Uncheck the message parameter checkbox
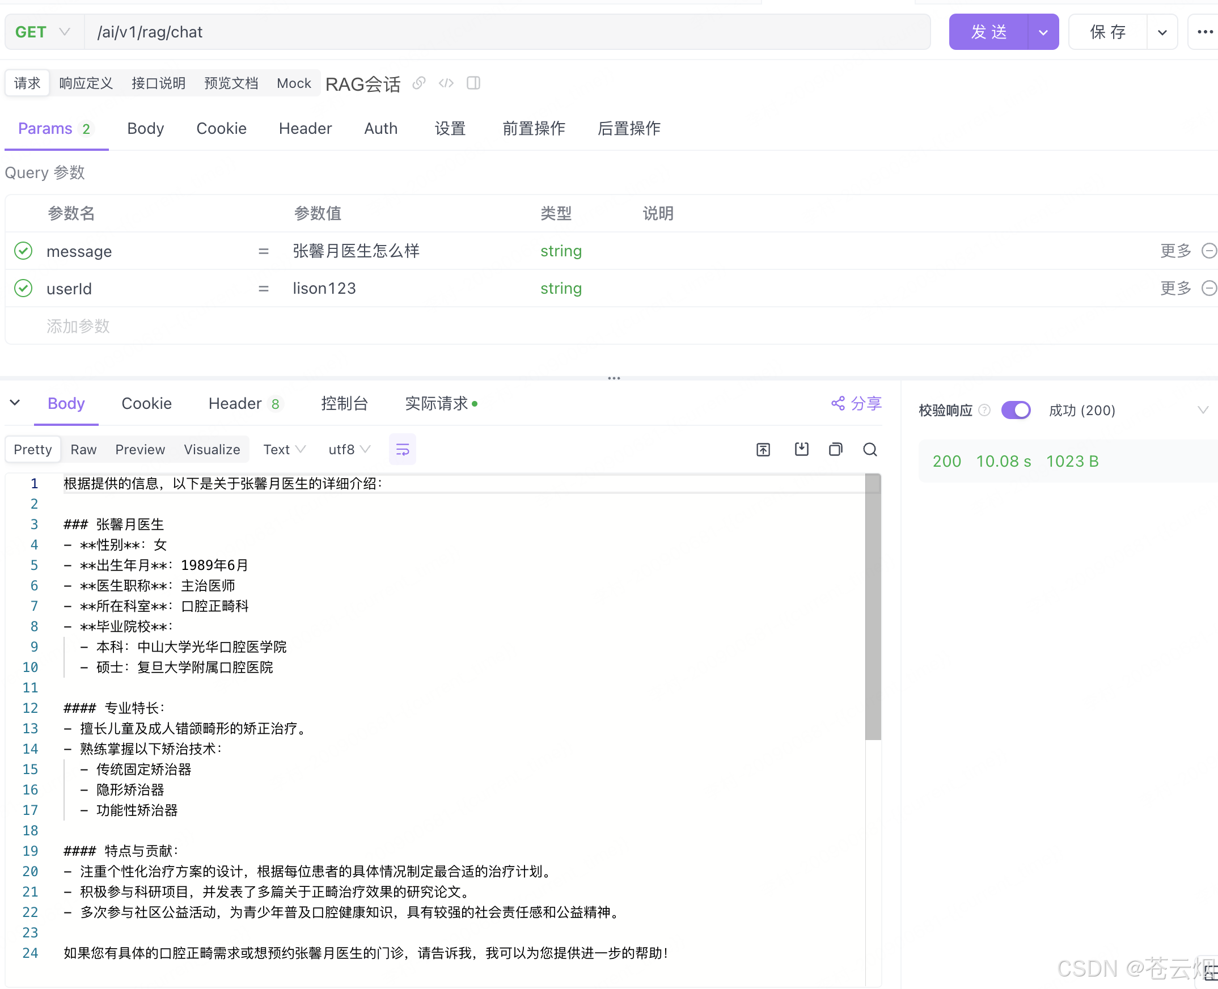 (x=23, y=251)
